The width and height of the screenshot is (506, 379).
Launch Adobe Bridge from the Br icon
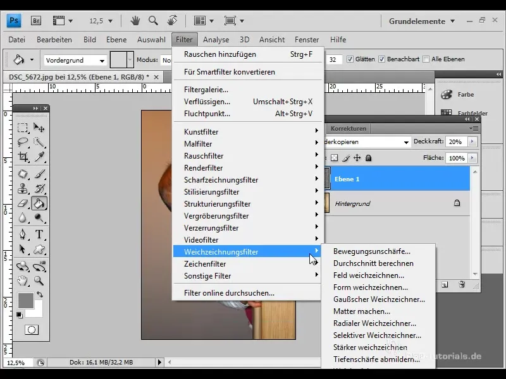pyautogui.click(x=36, y=21)
